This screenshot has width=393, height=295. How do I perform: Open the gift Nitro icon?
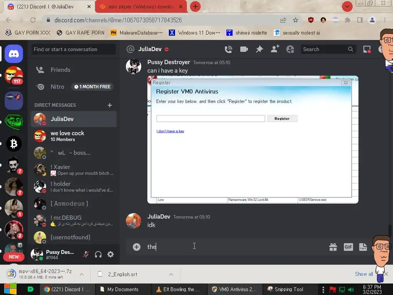point(333,247)
